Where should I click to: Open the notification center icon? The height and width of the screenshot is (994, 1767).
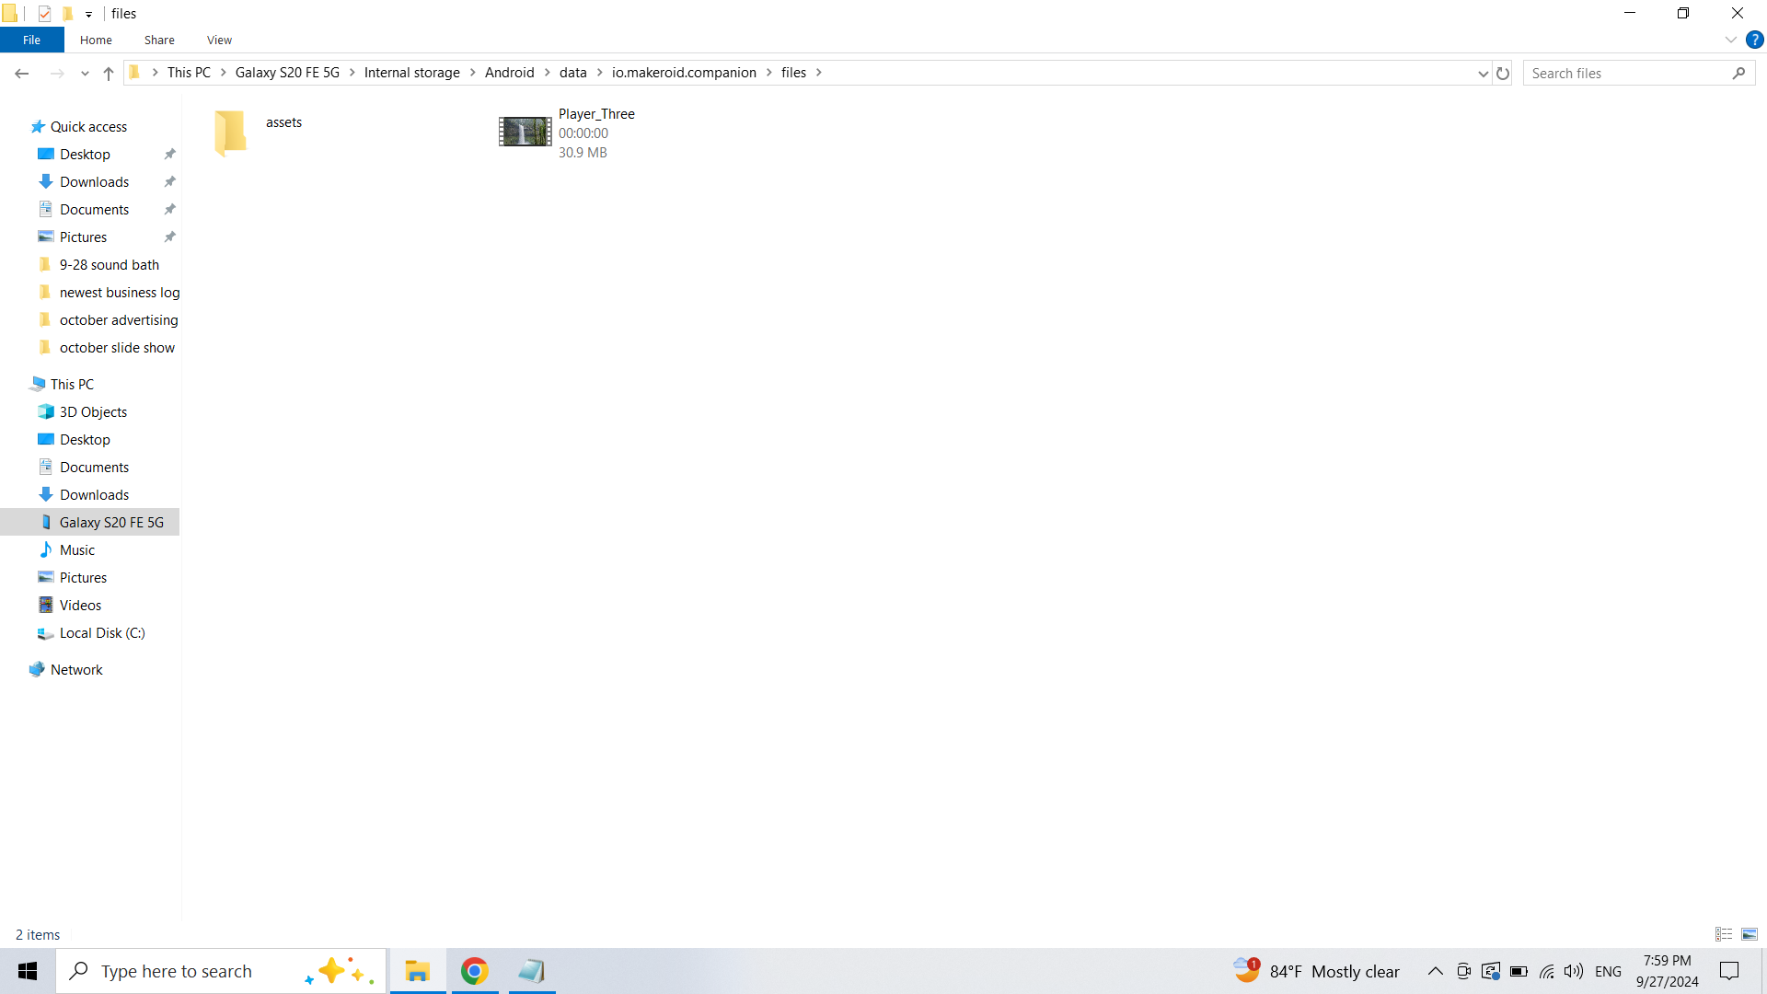pos(1729,971)
